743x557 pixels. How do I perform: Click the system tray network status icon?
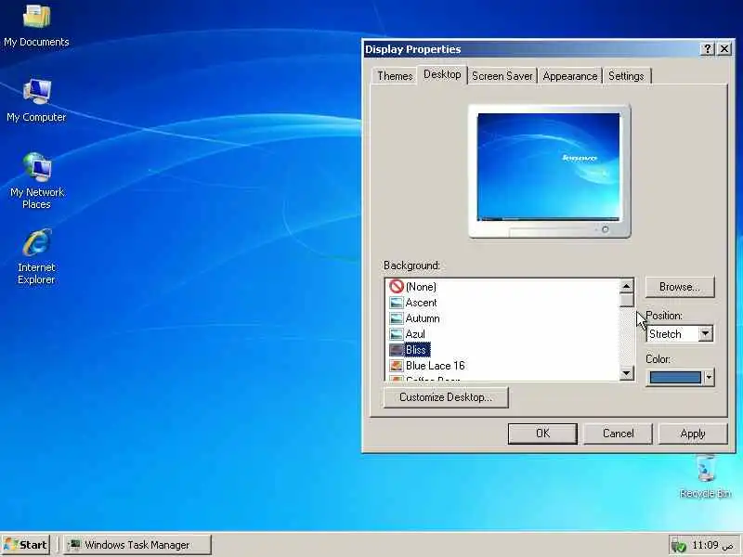(679, 546)
